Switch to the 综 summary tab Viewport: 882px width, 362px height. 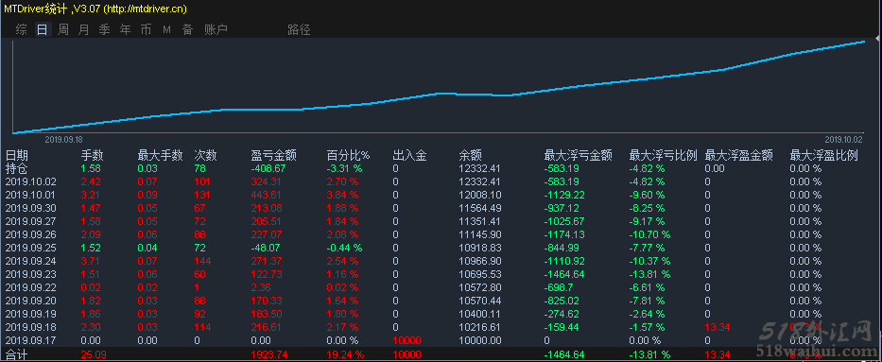coord(22,30)
